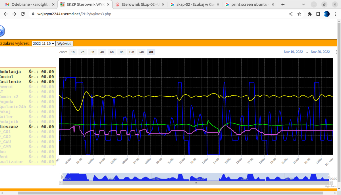Click the share page icon
341x195 pixels.
coord(291,14)
